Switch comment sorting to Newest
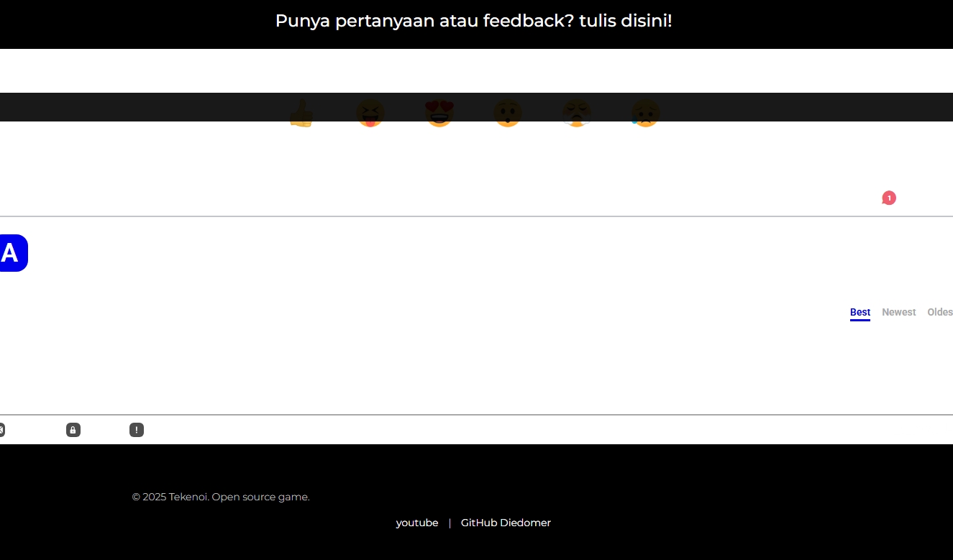The height and width of the screenshot is (560, 953). (898, 311)
